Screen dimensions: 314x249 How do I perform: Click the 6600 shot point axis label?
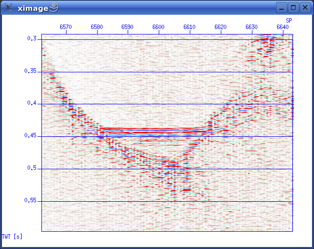click(159, 27)
